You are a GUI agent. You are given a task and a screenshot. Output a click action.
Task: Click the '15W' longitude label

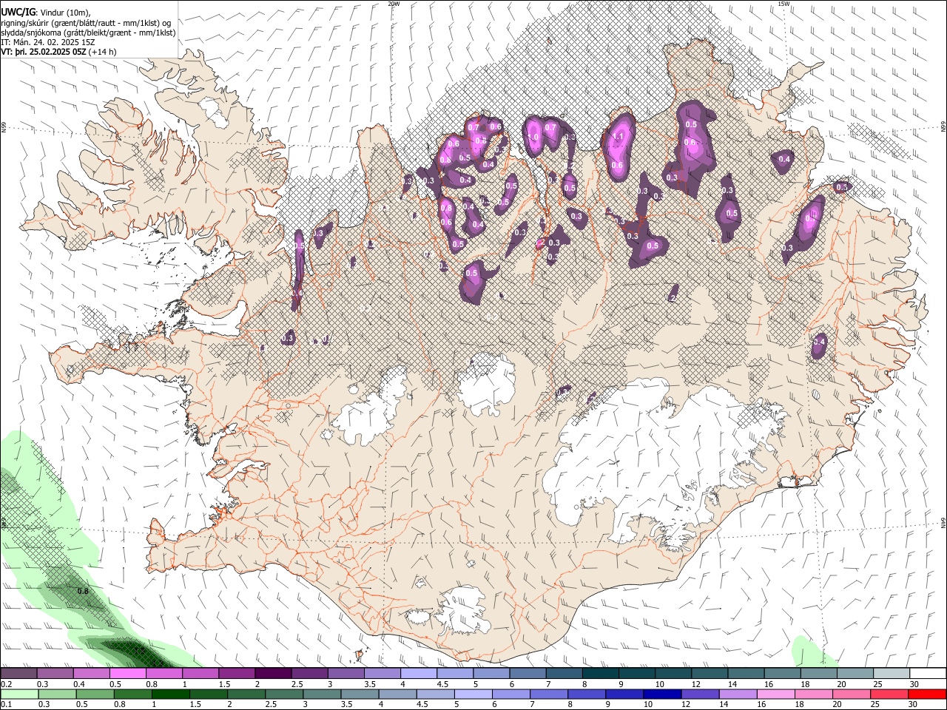[783, 4]
